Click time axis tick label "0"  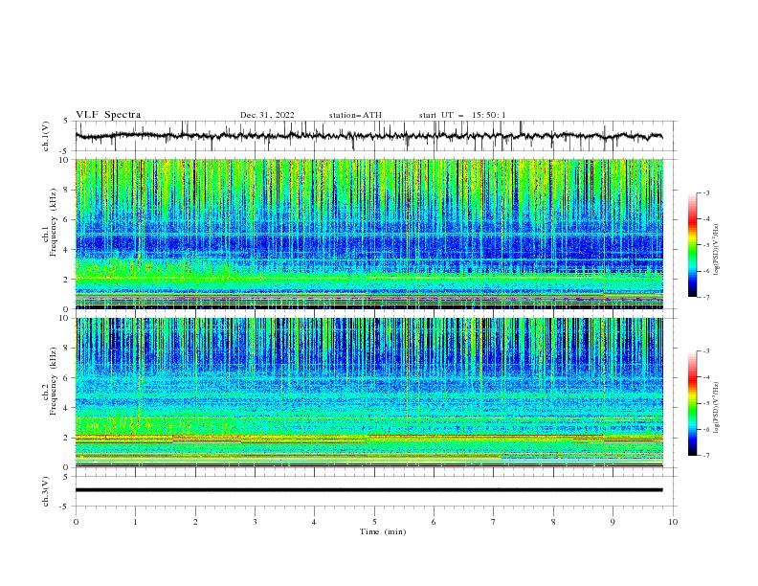pyautogui.click(x=76, y=522)
